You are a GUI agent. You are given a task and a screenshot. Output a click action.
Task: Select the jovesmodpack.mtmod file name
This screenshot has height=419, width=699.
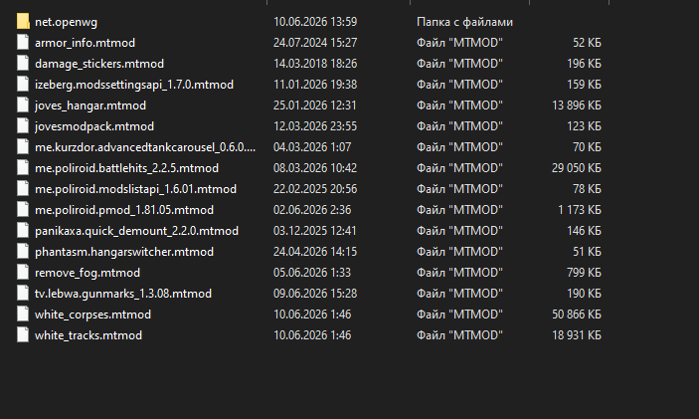pyautogui.click(x=94, y=126)
